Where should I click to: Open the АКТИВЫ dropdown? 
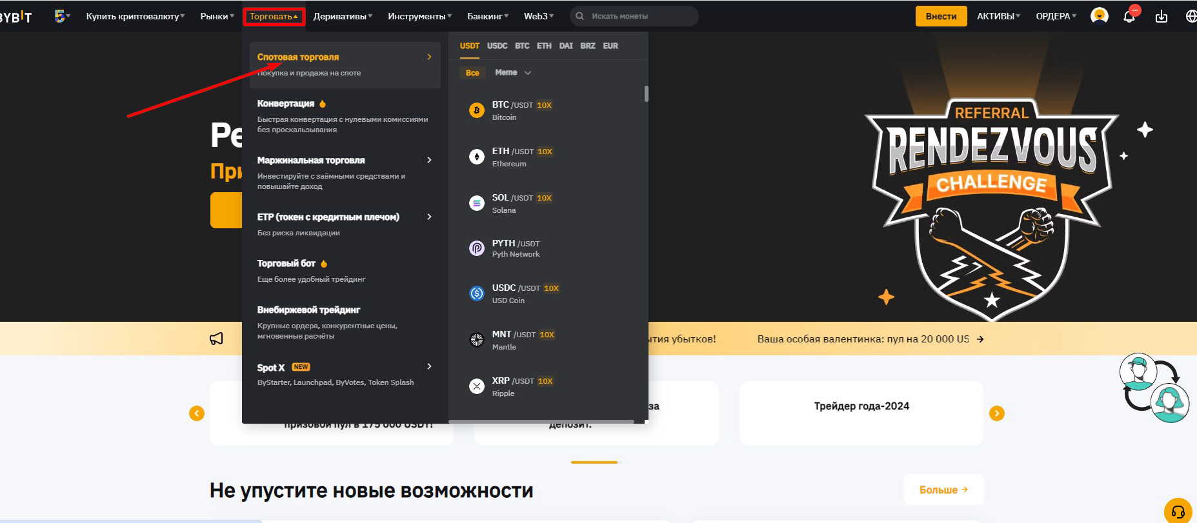click(x=998, y=16)
